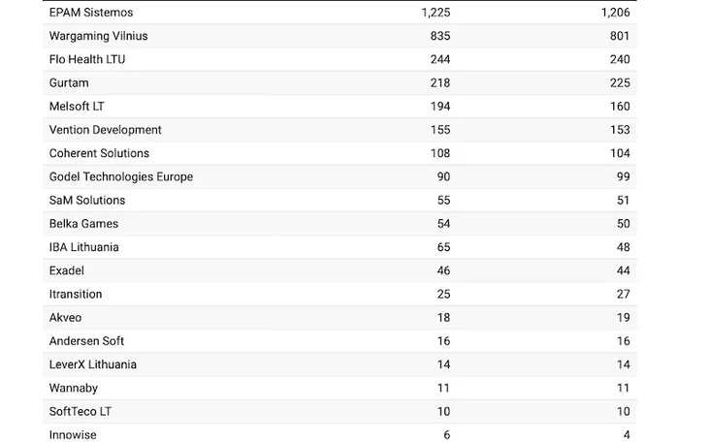
Task: Click the LeverX Lithuania label
Action: click(93, 364)
